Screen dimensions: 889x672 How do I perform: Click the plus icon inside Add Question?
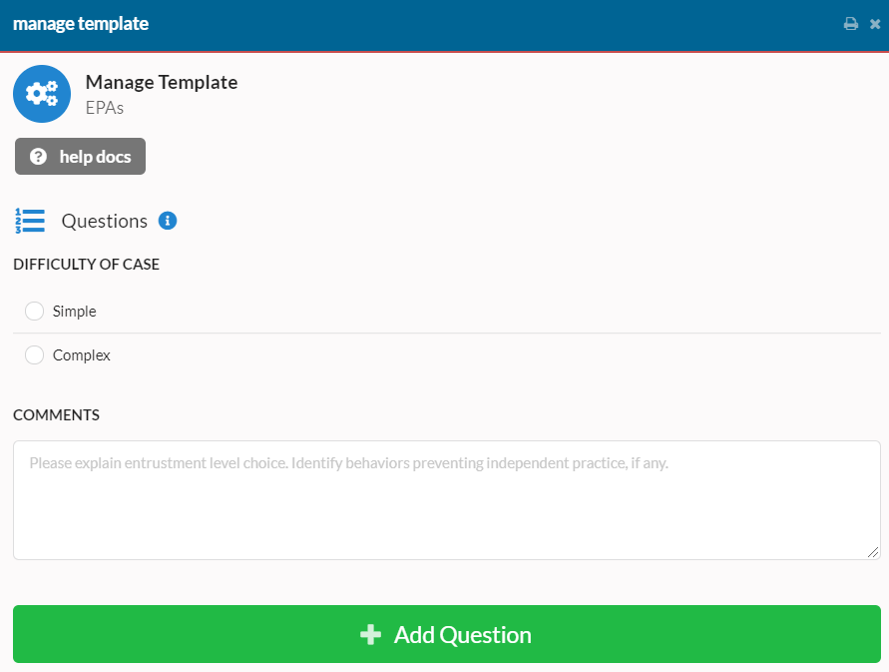pos(370,634)
